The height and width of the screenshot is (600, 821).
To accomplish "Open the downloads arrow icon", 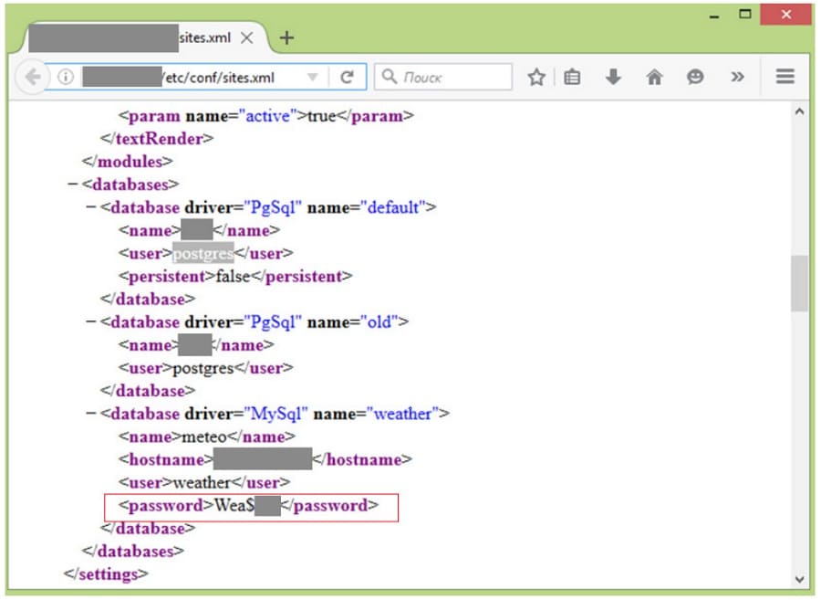I will (x=613, y=78).
